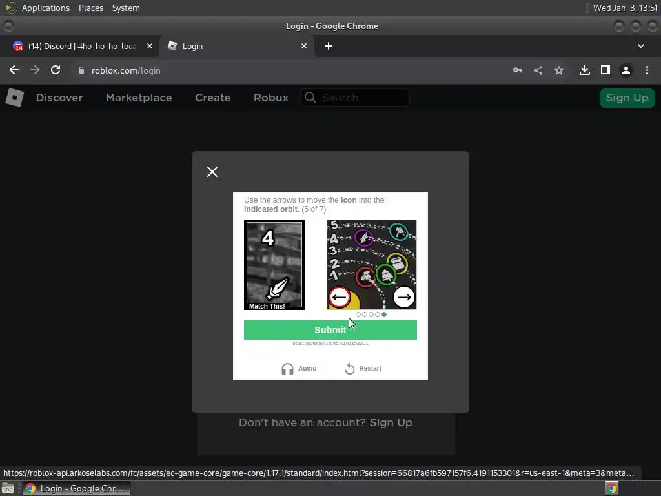This screenshot has height=496, width=661.
Task: Submit the captcha answer
Action: click(330, 330)
